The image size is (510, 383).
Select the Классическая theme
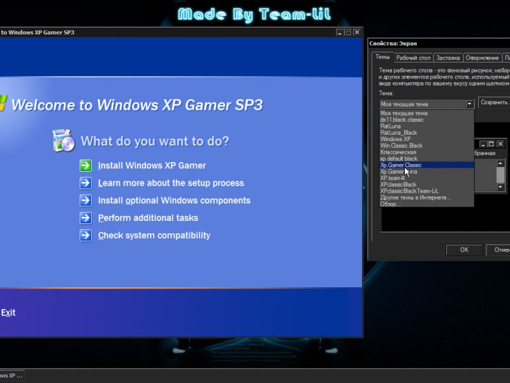coord(426,152)
